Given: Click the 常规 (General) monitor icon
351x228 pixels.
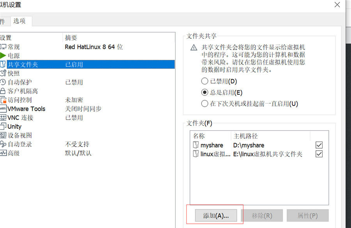Looking at the screenshot, I should click(x=3, y=47).
